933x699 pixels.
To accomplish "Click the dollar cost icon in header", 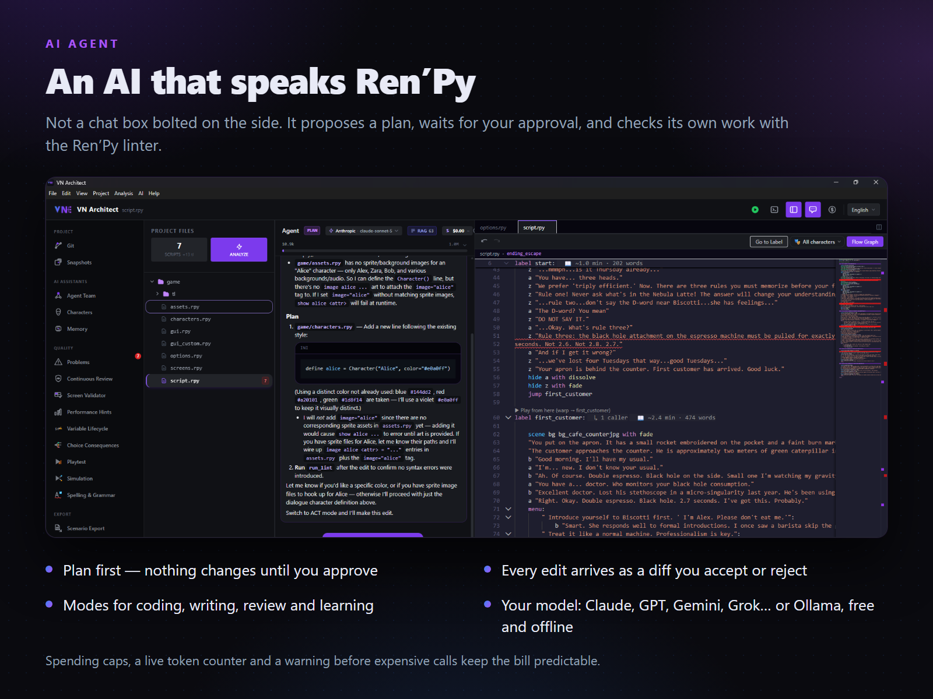I will (832, 210).
